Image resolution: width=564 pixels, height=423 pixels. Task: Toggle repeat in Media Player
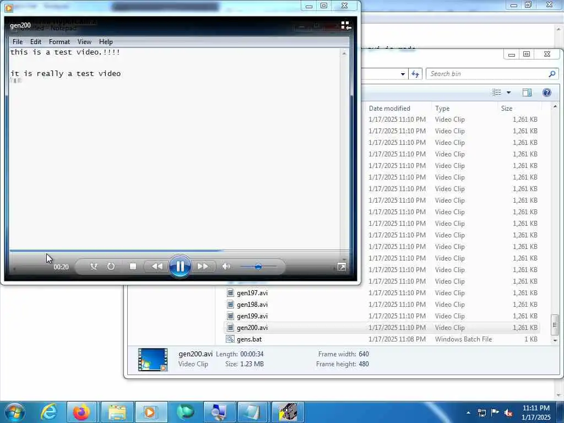point(111,267)
